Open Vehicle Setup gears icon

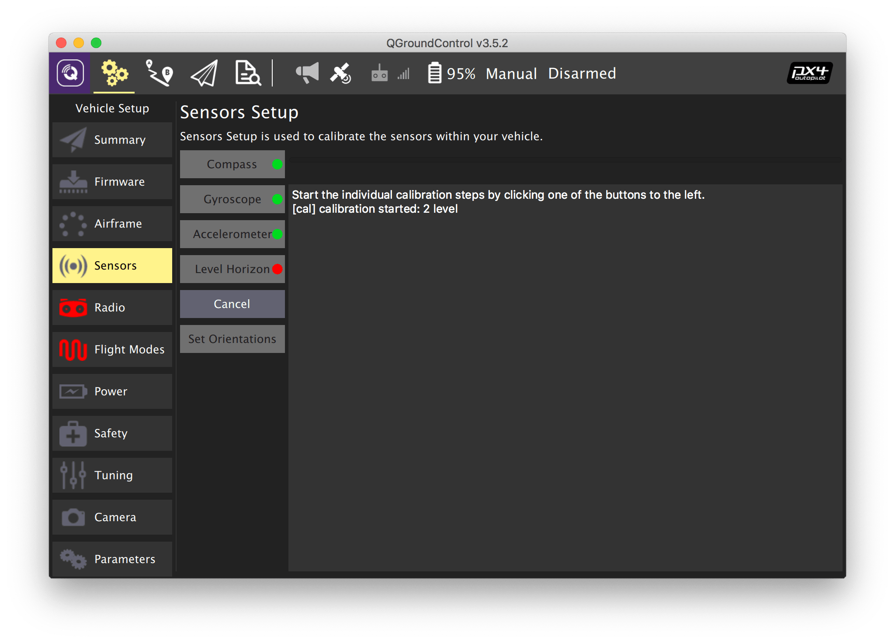(114, 73)
